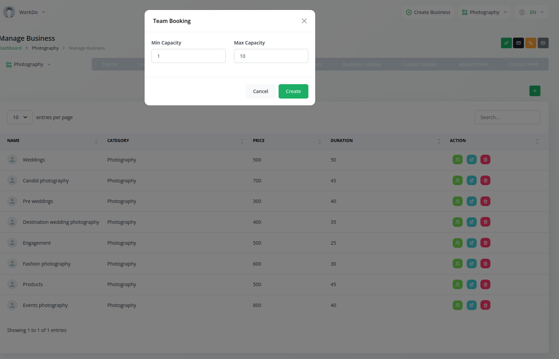Click the Engagement row avatar icon

click(x=12, y=243)
